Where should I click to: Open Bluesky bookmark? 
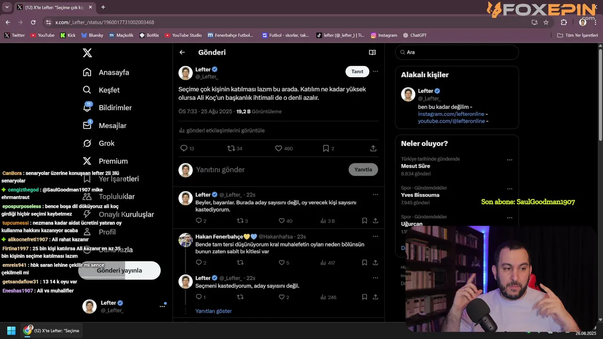pyautogui.click(x=92, y=35)
